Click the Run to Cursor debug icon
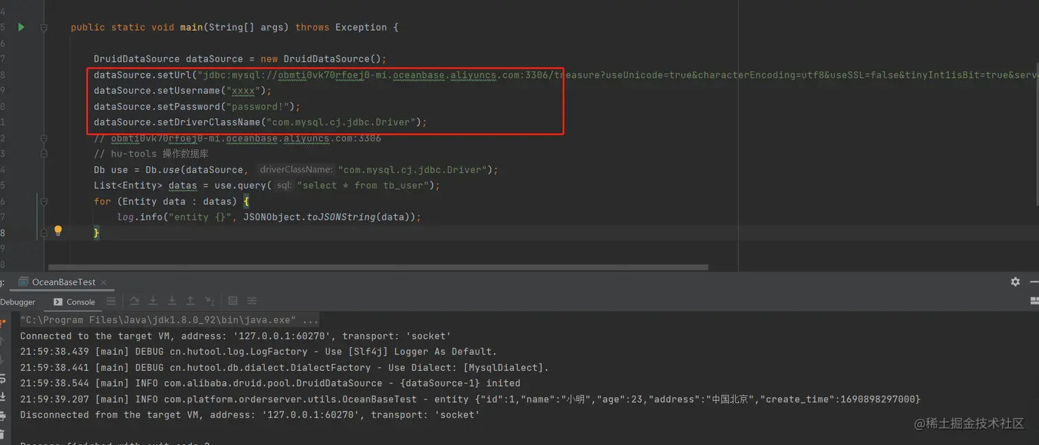This screenshot has height=445, width=1039. pyautogui.click(x=210, y=301)
